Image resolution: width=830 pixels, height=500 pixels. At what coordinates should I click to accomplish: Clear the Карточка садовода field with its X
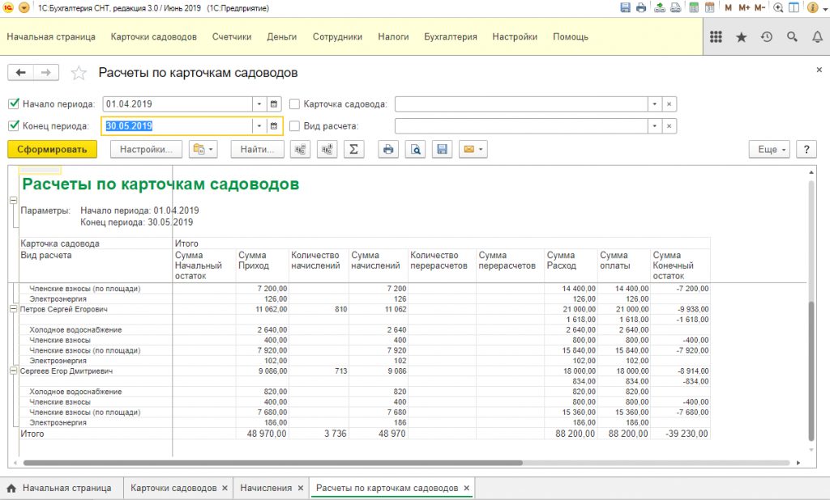point(669,104)
